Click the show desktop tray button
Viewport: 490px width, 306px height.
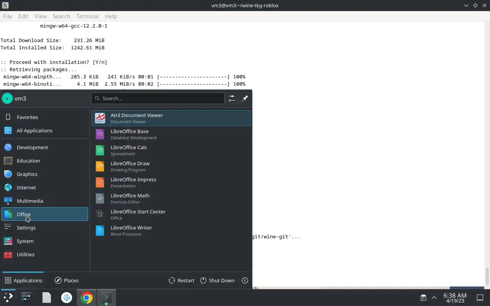click(x=480, y=298)
